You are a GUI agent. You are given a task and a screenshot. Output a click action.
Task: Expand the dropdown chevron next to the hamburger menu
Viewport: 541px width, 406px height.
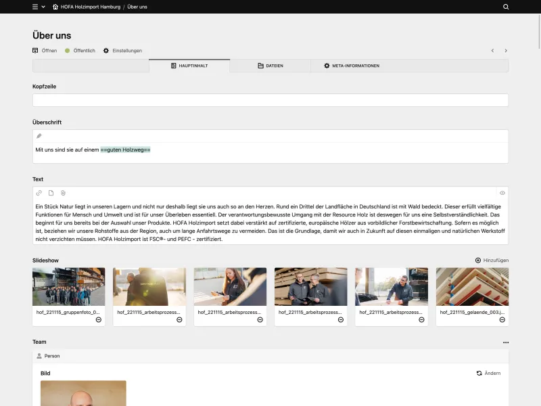[x=43, y=7]
